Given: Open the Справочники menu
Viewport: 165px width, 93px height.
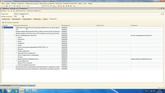Looking at the screenshot, I should 21,3.
